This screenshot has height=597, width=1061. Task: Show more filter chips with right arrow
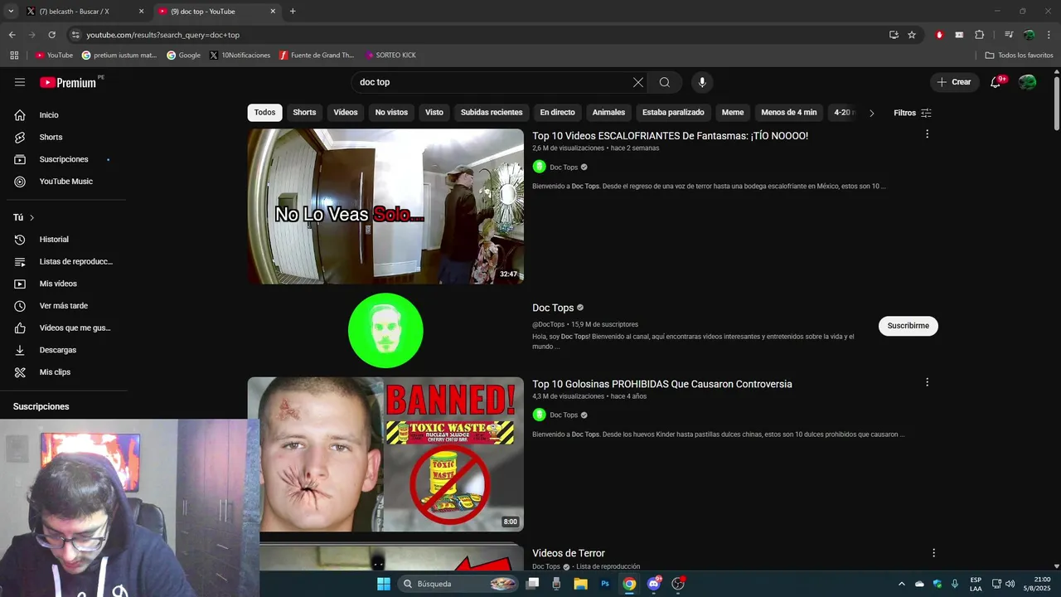coord(871,113)
